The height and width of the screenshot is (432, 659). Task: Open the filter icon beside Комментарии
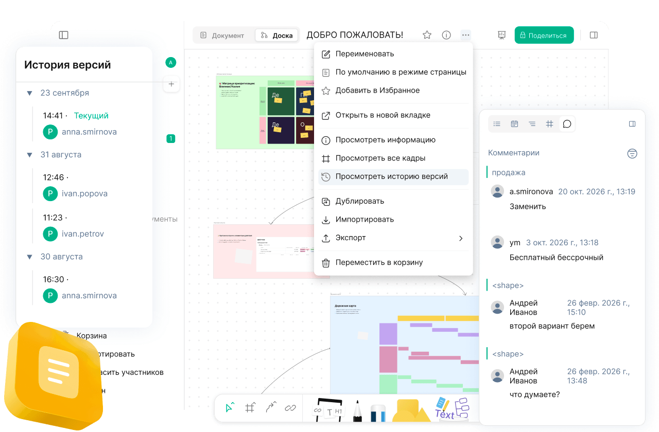(632, 153)
